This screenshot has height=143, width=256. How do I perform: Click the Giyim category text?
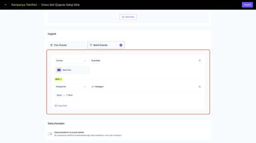coord(59,95)
